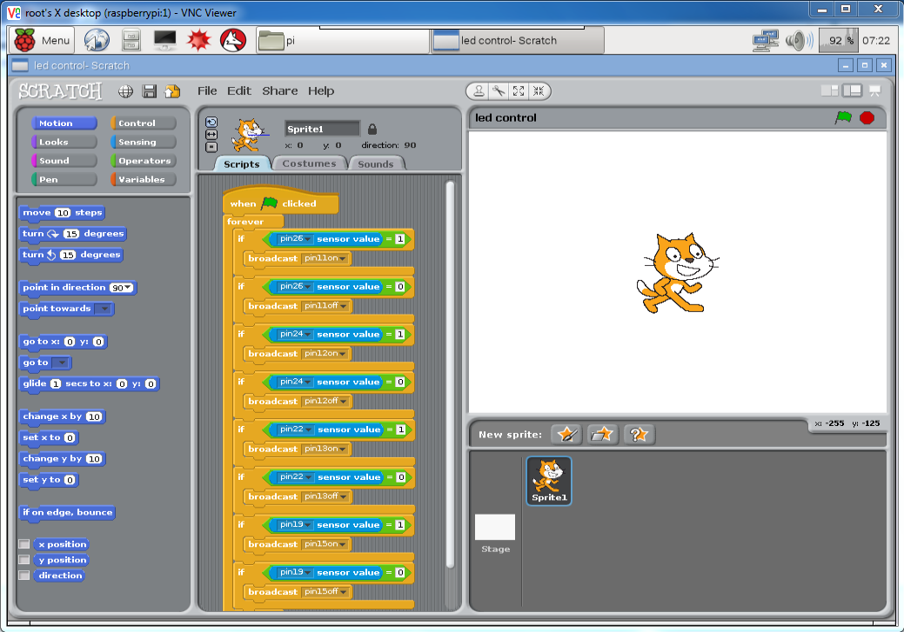Screen dimensions: 904x632
Task: Paint a new sprite with star brush icon
Action: click(566, 435)
